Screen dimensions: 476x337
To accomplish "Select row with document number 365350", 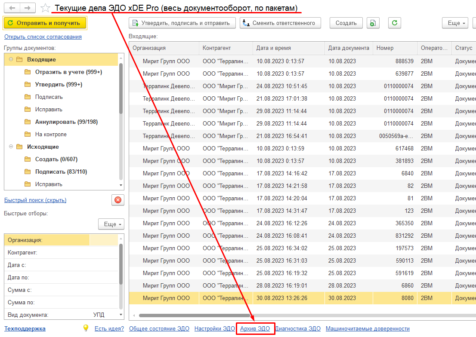I will pyautogui.click(x=303, y=223).
